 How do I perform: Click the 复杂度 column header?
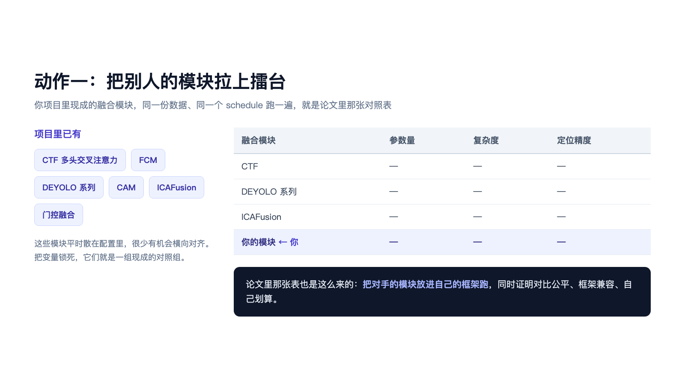486,140
